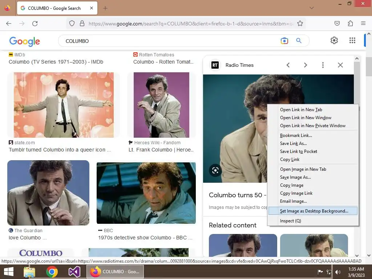Click the preview panel scrollbar up arrow

pos(357,58)
